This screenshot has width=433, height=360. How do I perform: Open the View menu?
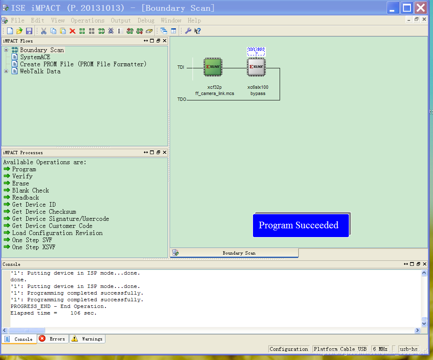[x=58, y=20]
